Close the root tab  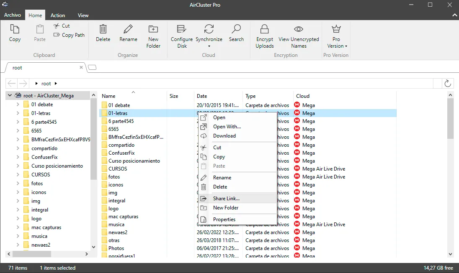81,67
